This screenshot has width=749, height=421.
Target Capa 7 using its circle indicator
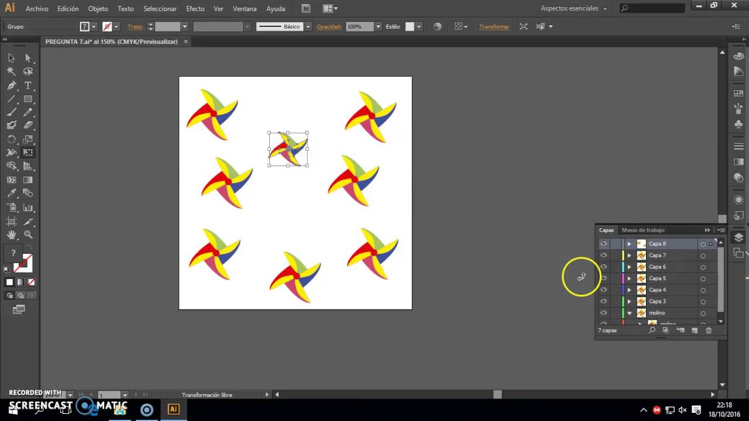pyautogui.click(x=703, y=256)
